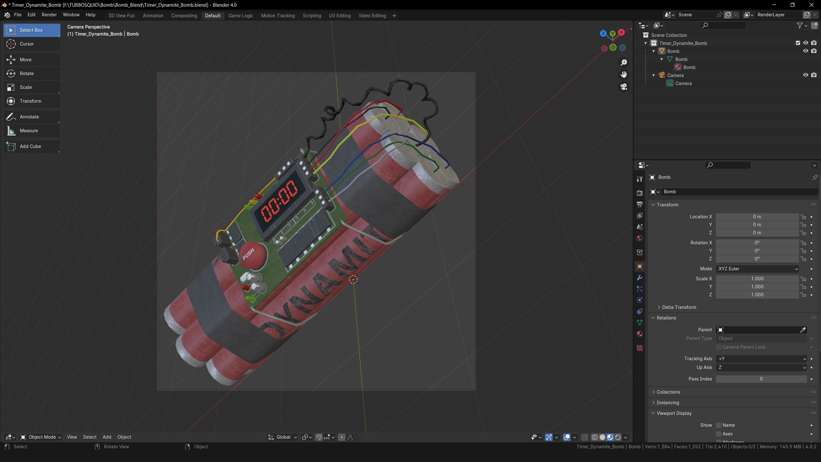This screenshot has width=821, height=462.
Task: Switch to the Scripting workspace tab
Action: 312,16
